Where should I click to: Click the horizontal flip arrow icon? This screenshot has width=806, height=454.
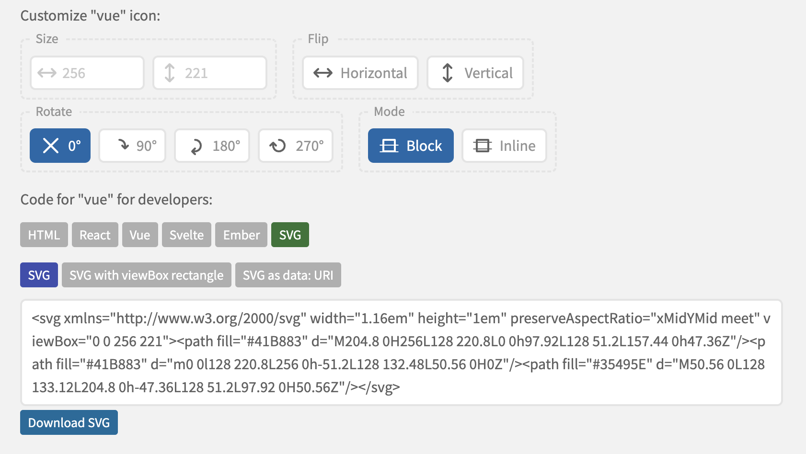pos(322,73)
